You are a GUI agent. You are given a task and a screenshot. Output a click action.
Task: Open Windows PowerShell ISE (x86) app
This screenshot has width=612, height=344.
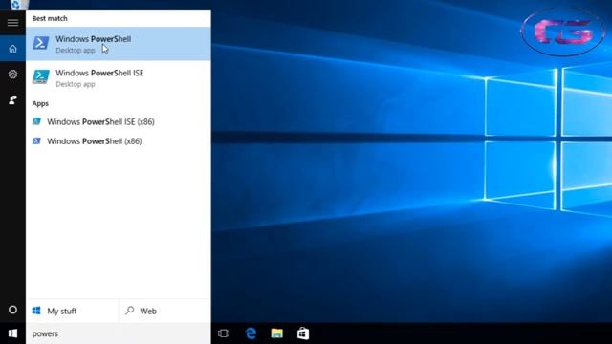[119, 121]
